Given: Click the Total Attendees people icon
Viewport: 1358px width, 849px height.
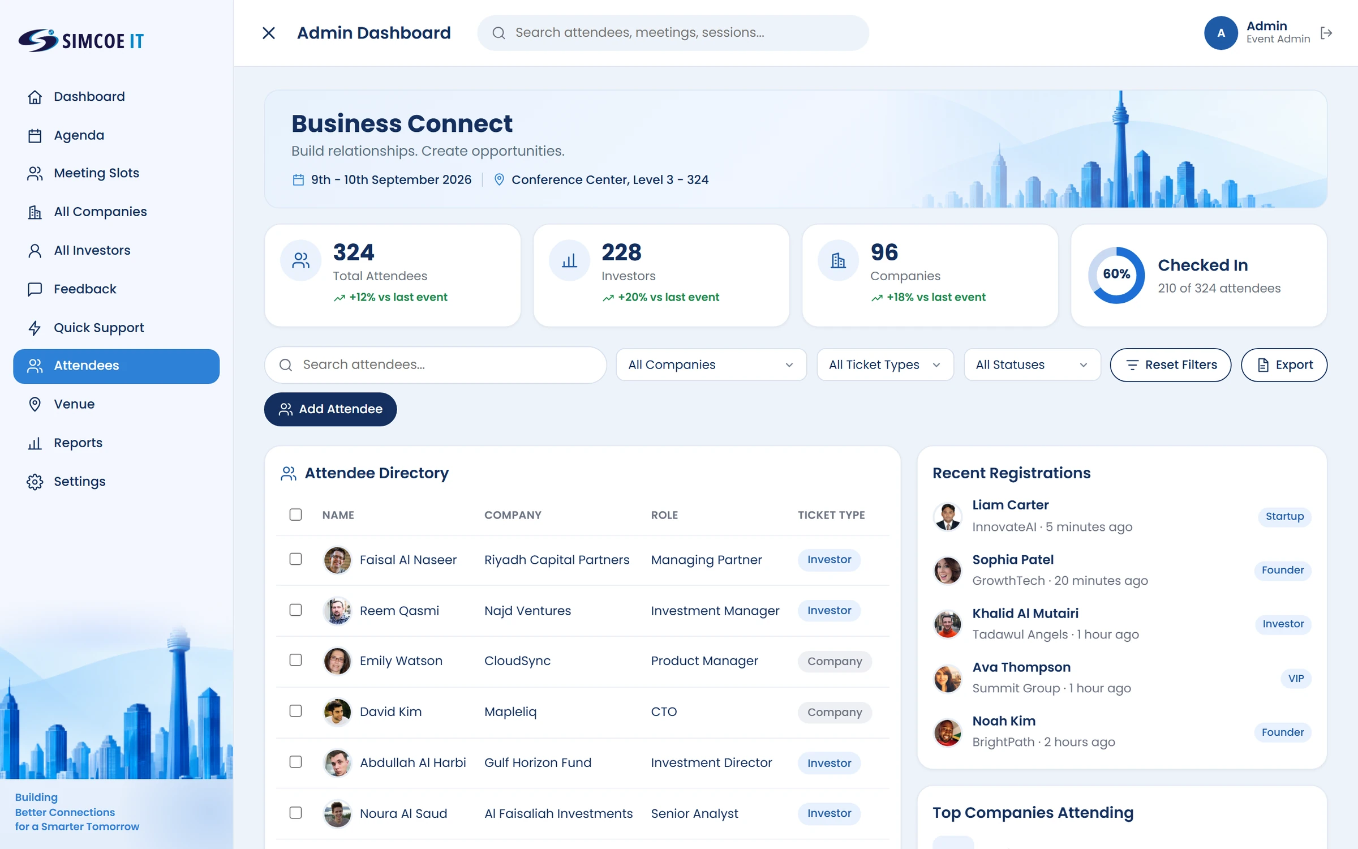Looking at the screenshot, I should pyautogui.click(x=300, y=260).
